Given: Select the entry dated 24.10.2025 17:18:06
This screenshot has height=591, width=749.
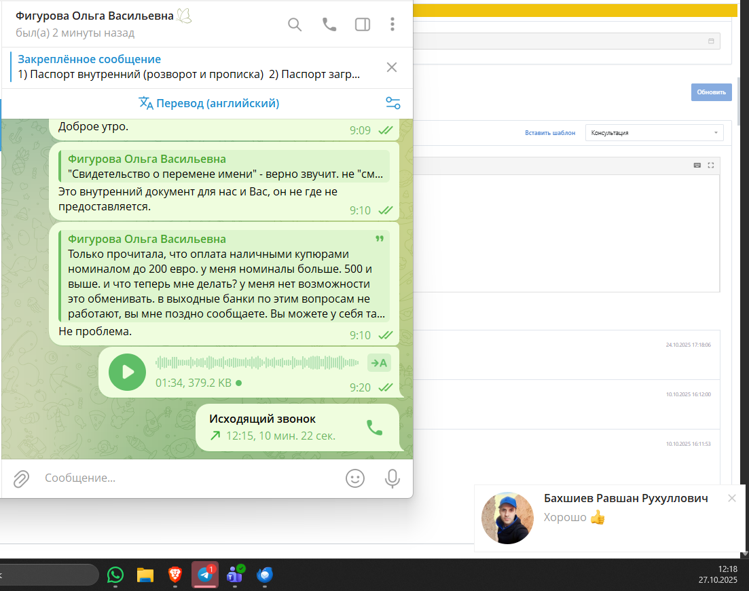Looking at the screenshot, I should point(566,355).
